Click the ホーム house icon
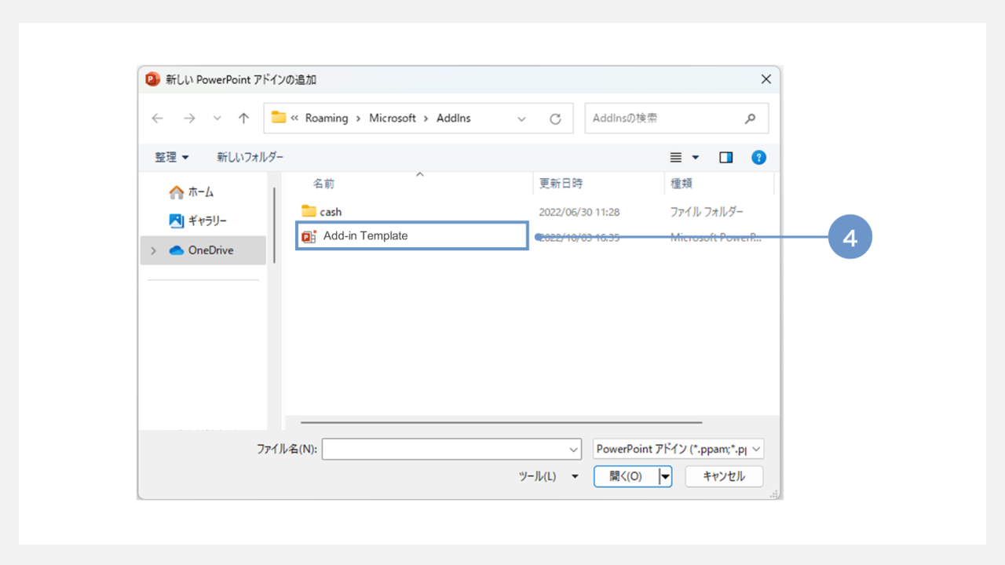 pyautogui.click(x=177, y=192)
